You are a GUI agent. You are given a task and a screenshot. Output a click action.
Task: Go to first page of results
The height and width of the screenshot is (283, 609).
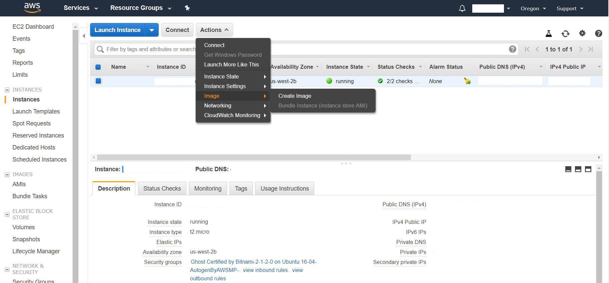pos(527,49)
